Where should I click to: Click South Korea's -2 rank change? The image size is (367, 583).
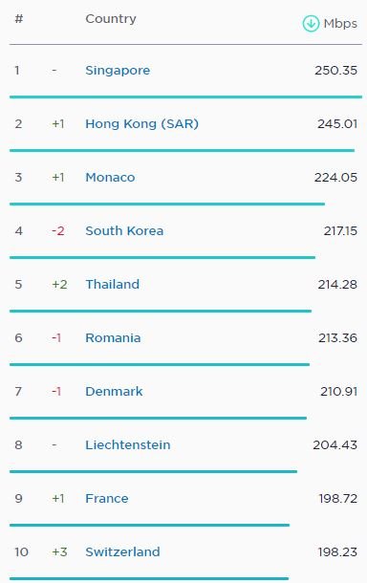point(58,231)
